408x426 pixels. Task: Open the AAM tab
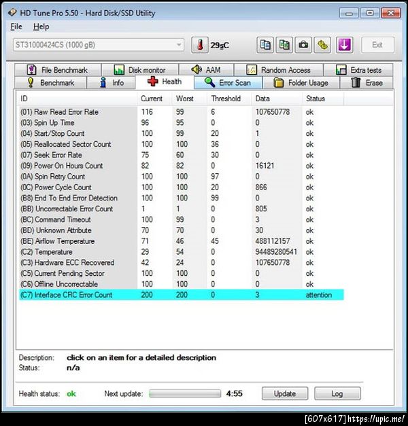[x=206, y=70]
